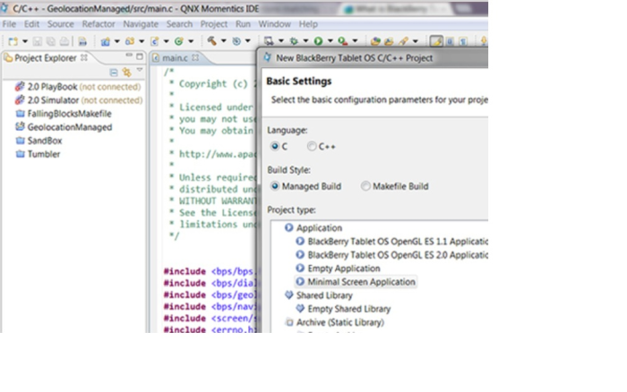Image resolution: width=627 pixels, height=392 pixels.
Task: Open the Refactor menu
Action: 99,24
